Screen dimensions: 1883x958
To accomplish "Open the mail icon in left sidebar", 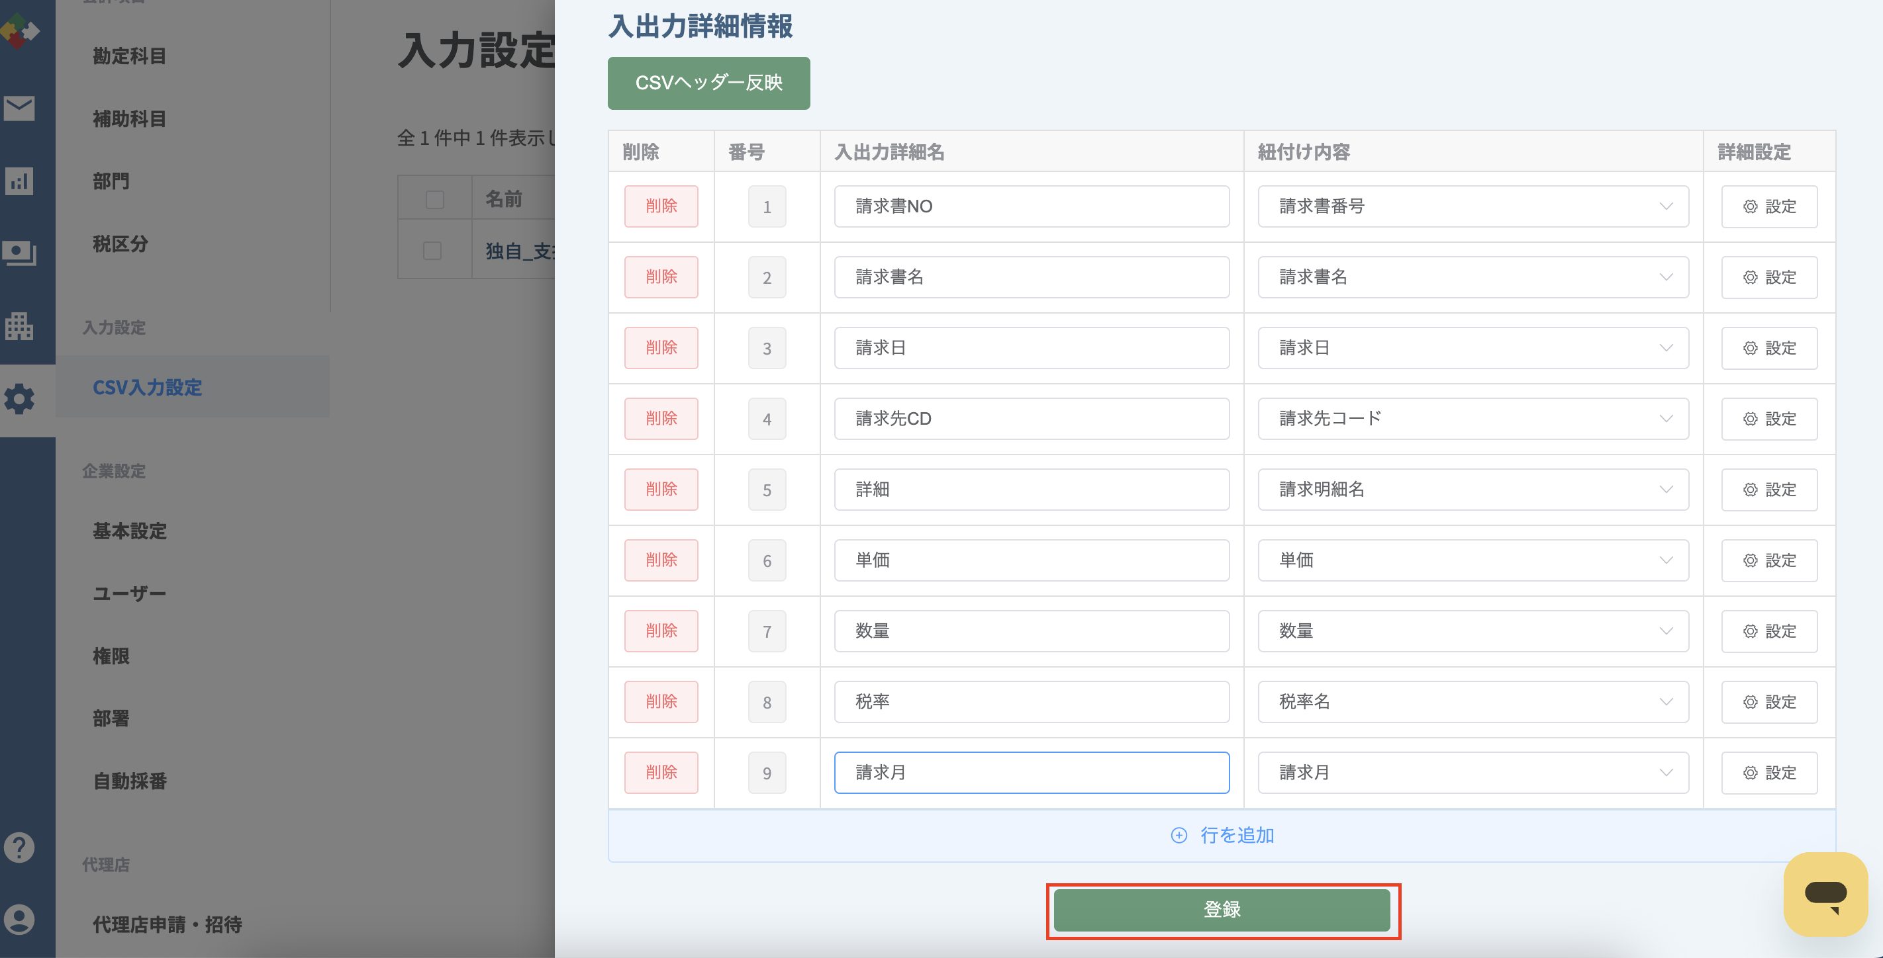I will [19, 108].
